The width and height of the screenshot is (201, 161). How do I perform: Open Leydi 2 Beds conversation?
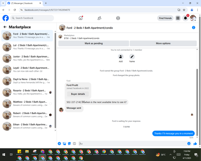point(27,70)
